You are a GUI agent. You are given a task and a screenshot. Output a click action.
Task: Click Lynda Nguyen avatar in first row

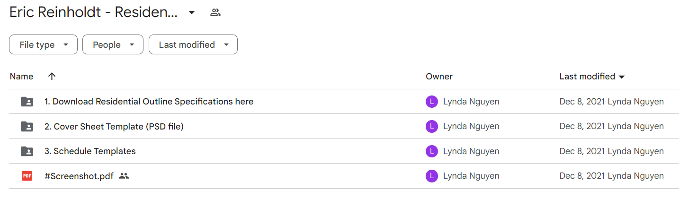coord(432,102)
